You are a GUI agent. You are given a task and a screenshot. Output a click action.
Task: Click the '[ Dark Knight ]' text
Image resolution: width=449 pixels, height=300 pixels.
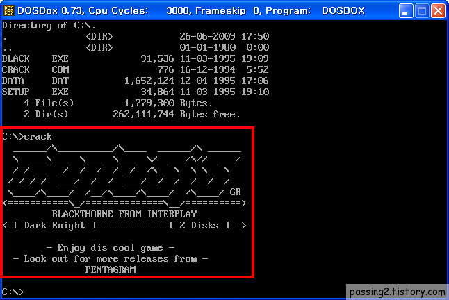tap(54, 226)
